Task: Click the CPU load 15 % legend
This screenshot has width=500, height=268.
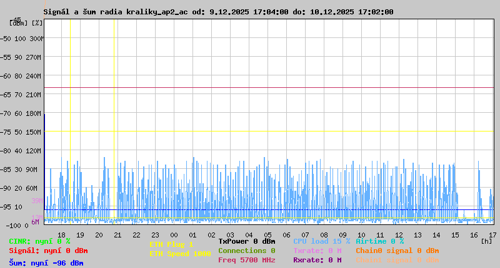Action: 321,241
